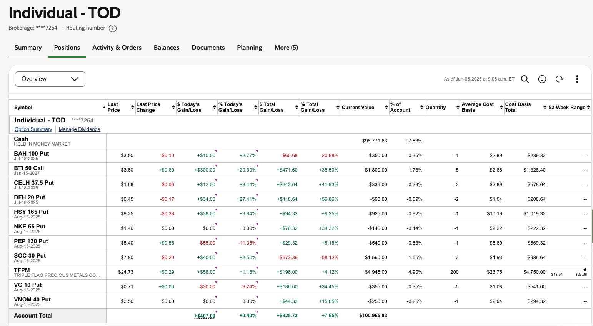The image size is (593, 326).
Task: Sort by % Total Gain/Loss column
Action: (x=338, y=108)
